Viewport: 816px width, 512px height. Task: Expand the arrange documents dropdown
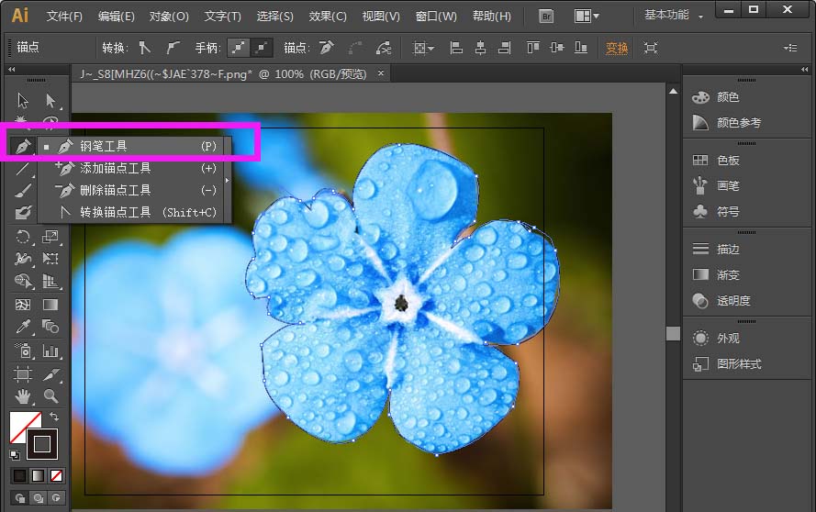[587, 17]
